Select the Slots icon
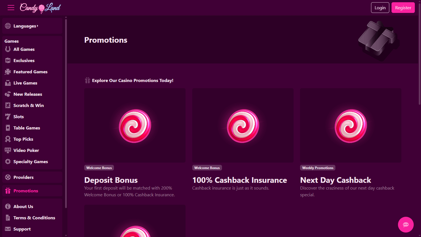421x237 pixels. (8, 117)
